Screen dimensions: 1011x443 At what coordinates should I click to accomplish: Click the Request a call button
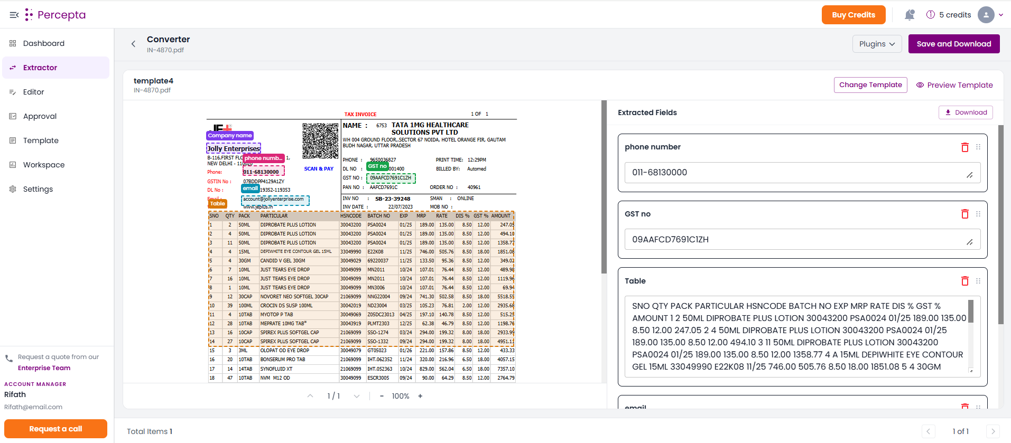[55, 429]
